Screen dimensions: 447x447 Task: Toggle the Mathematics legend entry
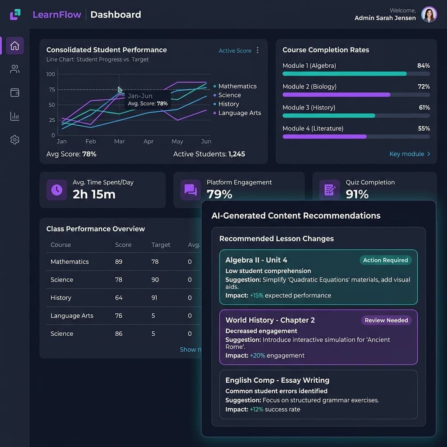[x=235, y=86]
